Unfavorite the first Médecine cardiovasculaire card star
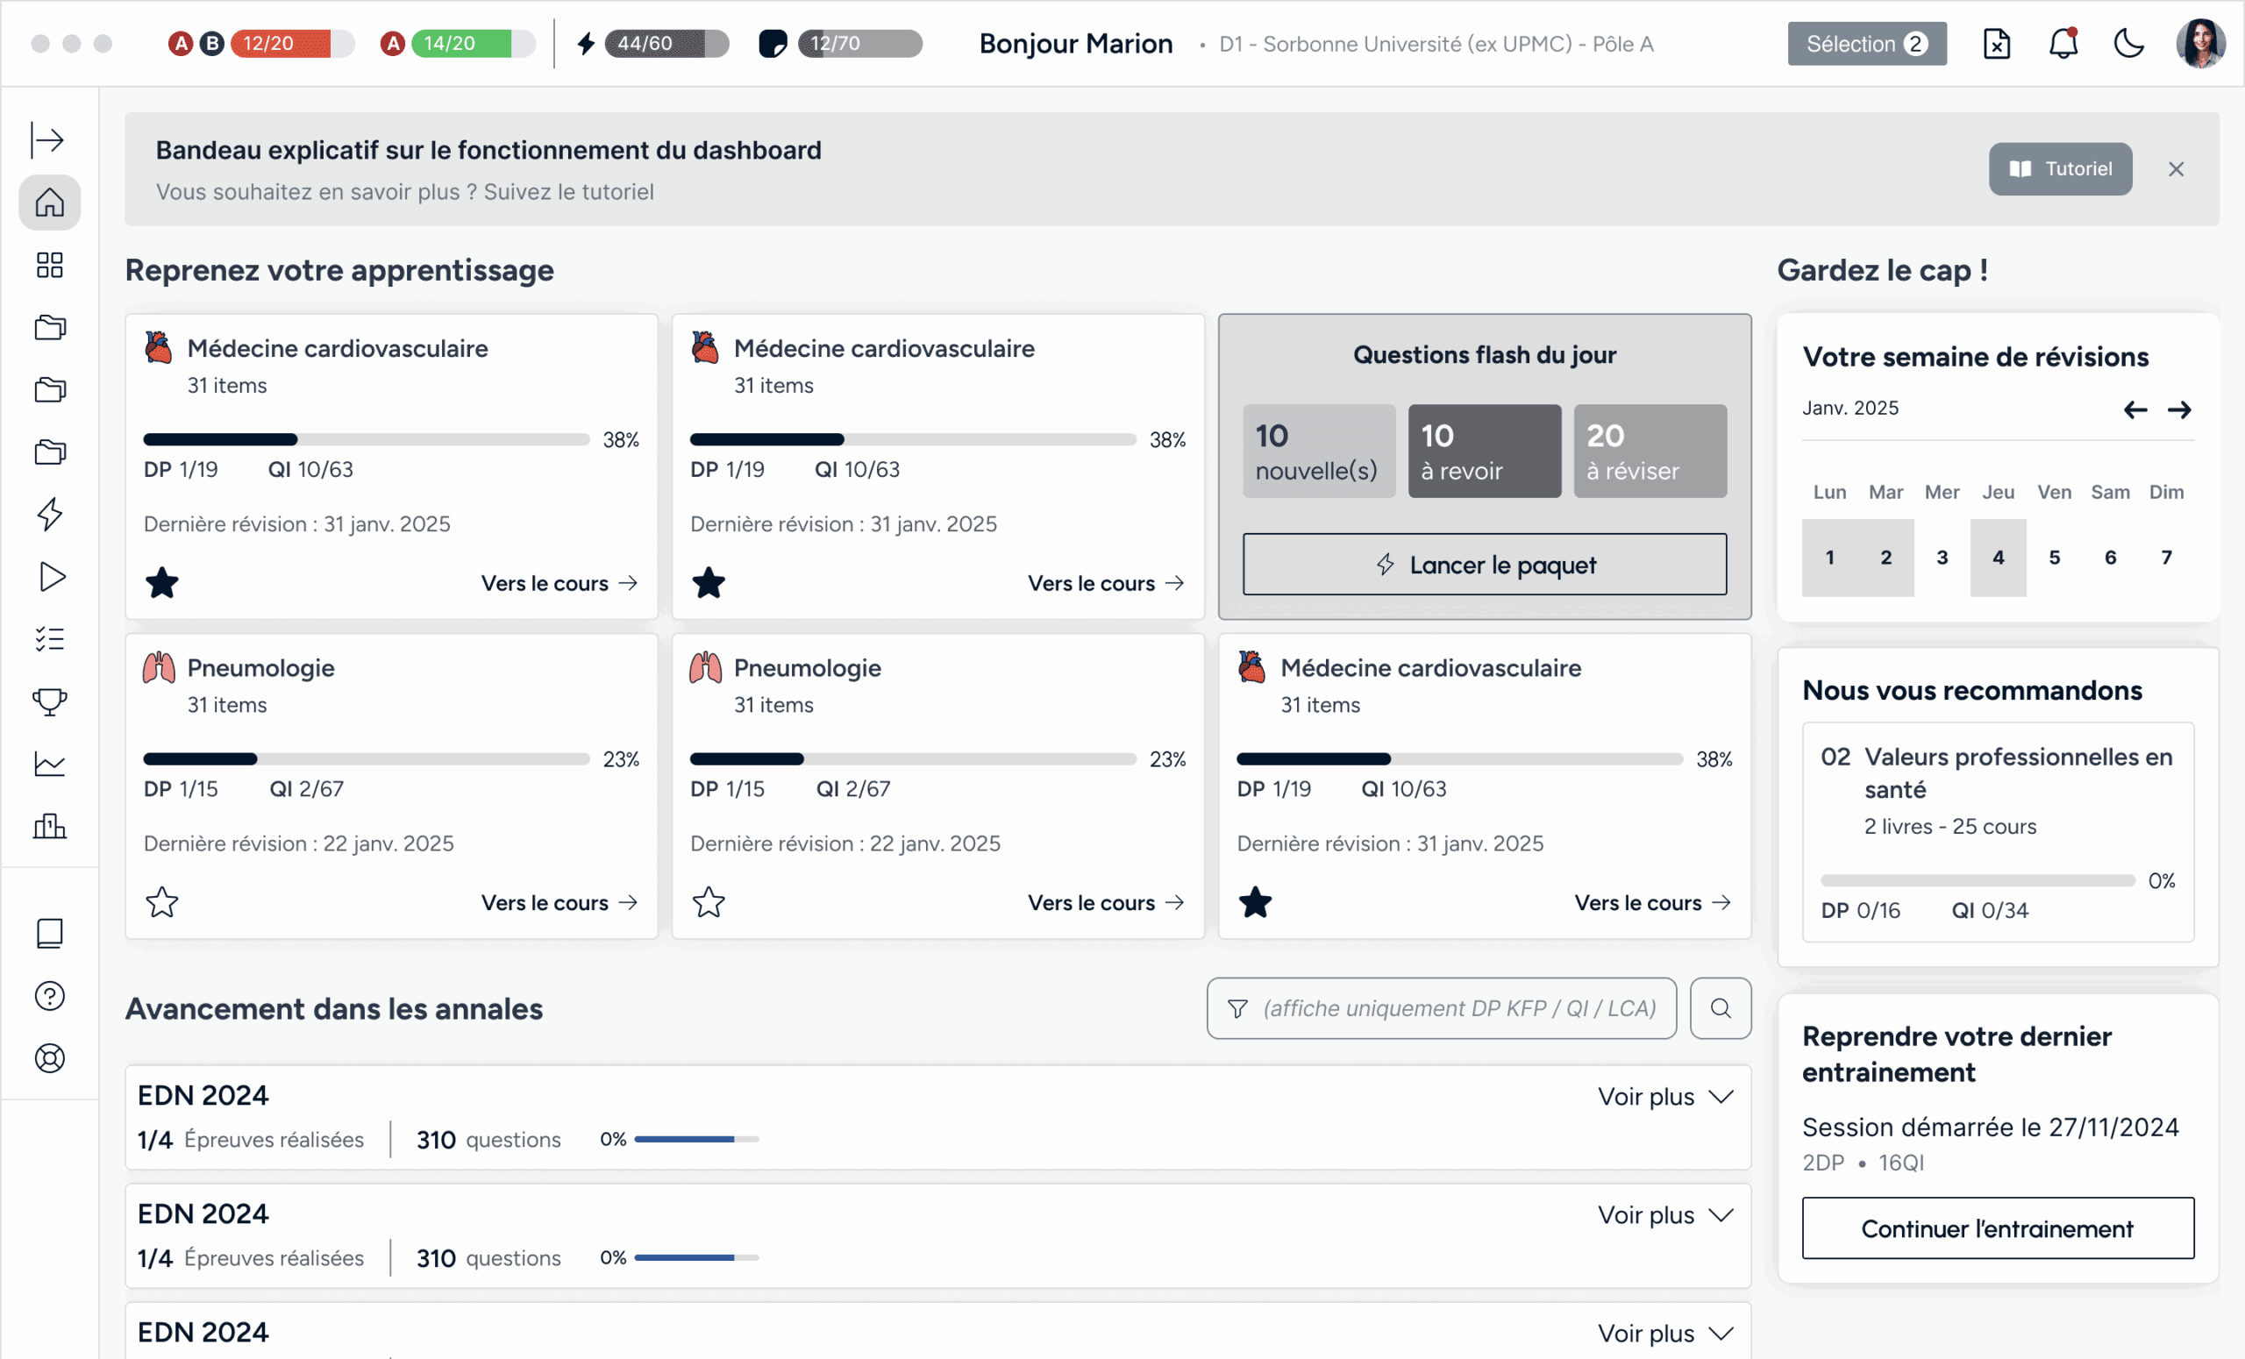The image size is (2245, 1359). coord(162,583)
